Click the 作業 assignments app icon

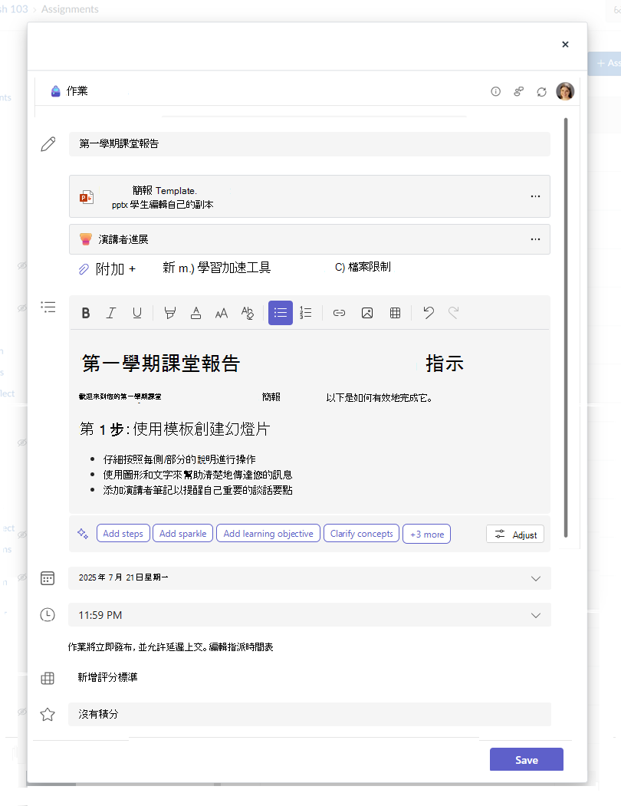(55, 91)
